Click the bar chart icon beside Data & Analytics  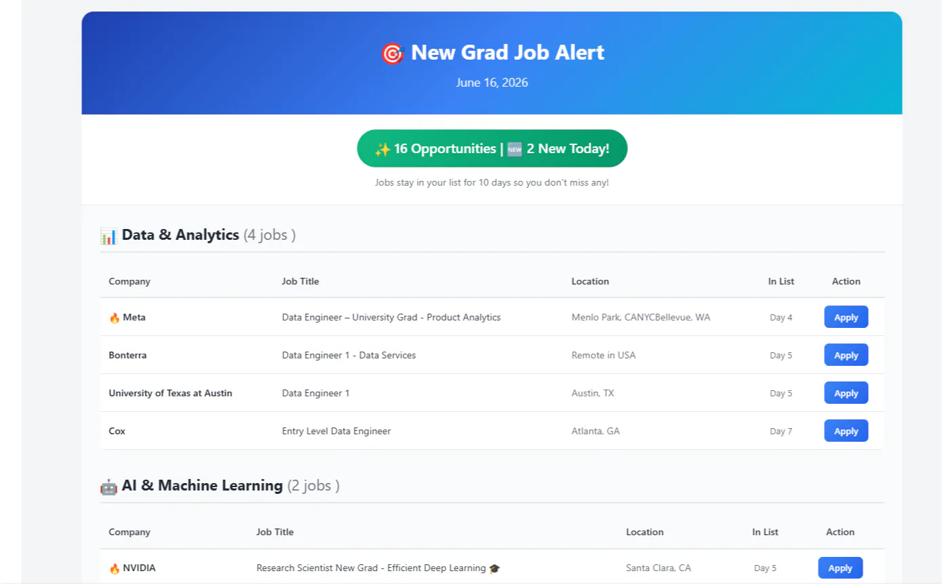click(x=109, y=236)
